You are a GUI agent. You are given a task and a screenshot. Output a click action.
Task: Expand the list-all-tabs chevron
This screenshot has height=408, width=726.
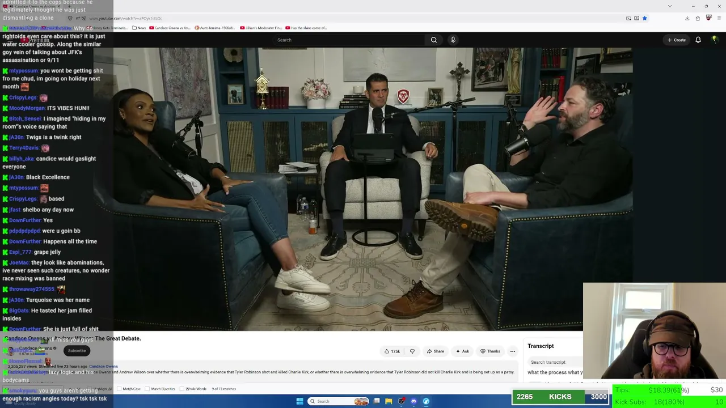click(670, 6)
